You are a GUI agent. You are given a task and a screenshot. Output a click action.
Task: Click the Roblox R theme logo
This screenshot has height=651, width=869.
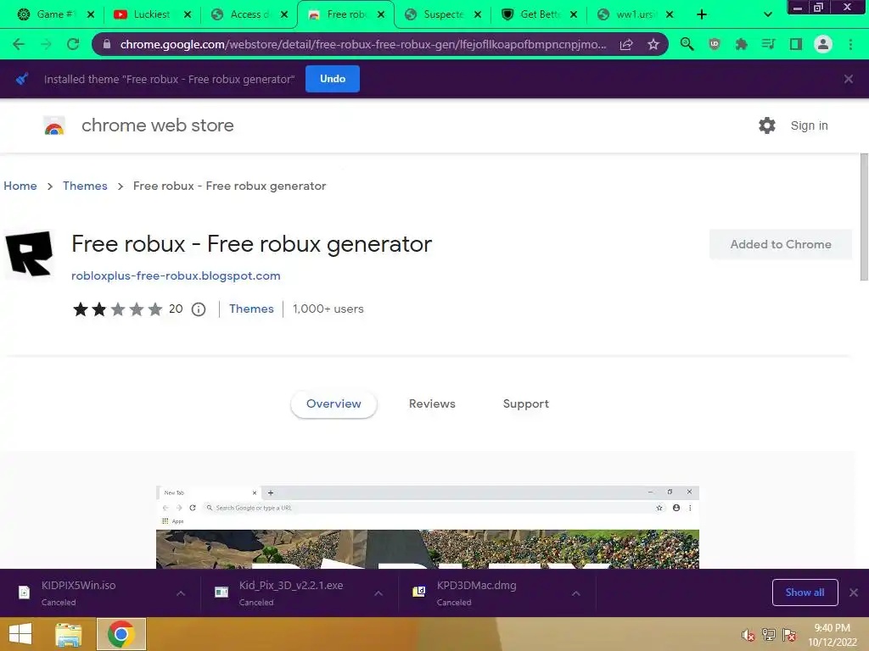[x=29, y=253]
